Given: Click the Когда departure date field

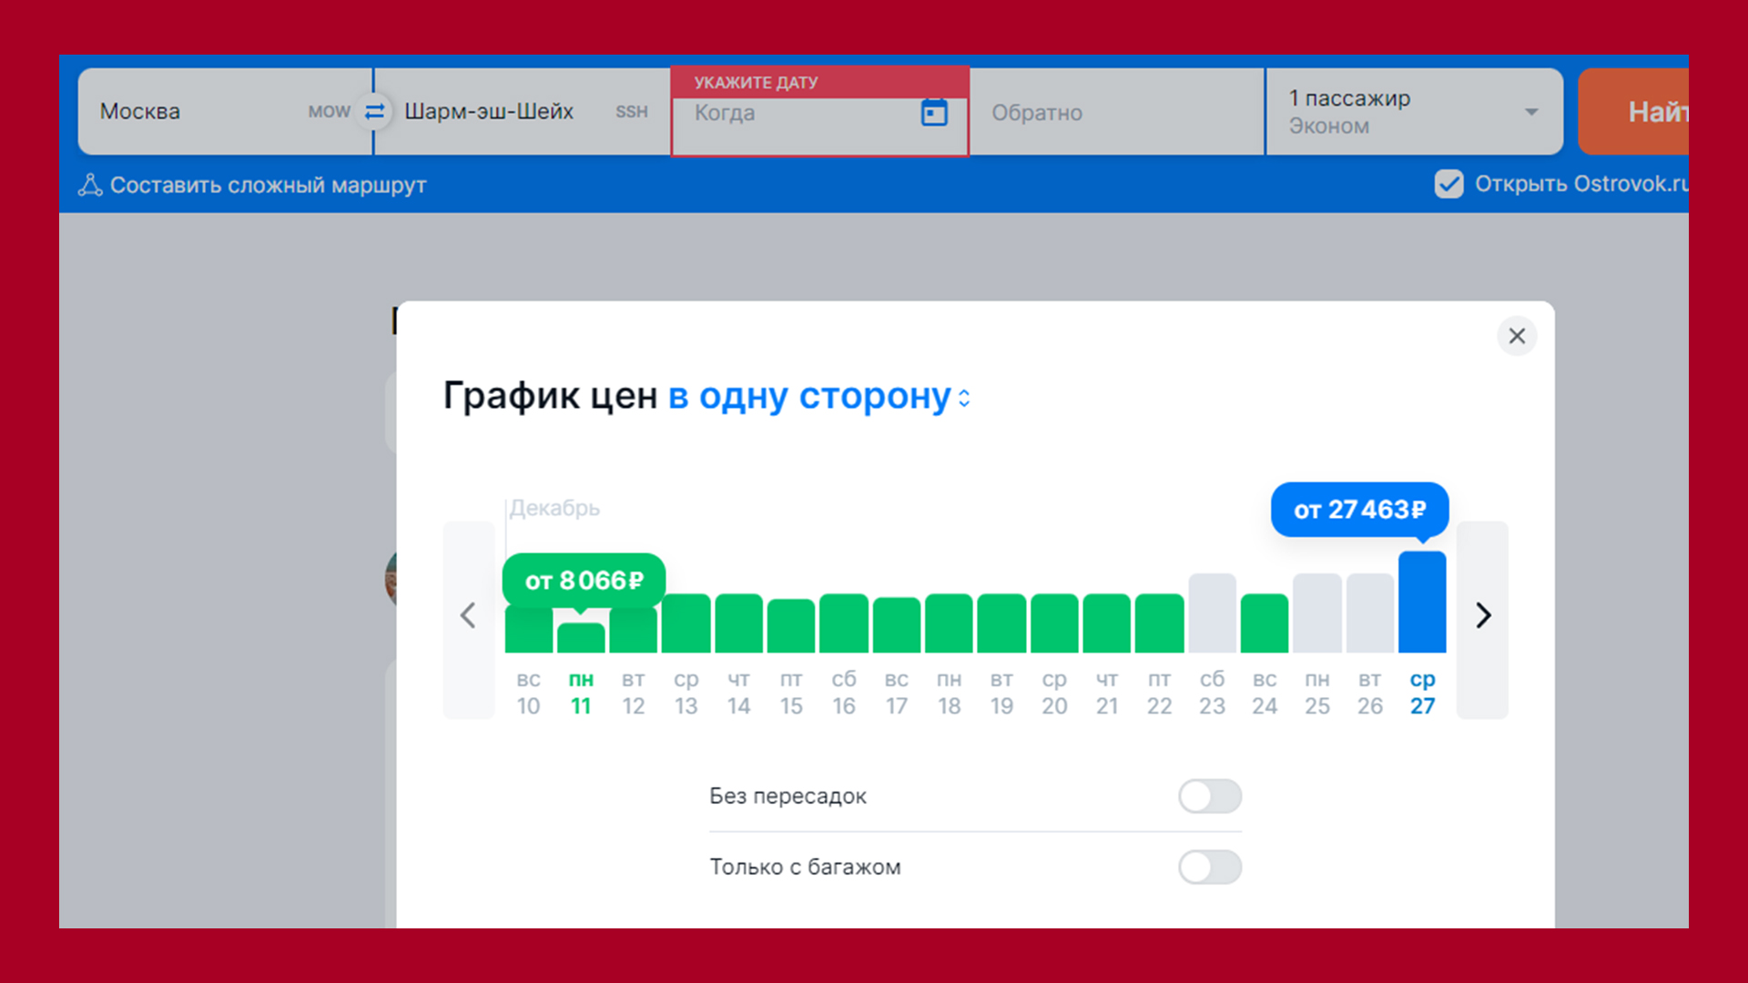Looking at the screenshot, I should 819,112.
